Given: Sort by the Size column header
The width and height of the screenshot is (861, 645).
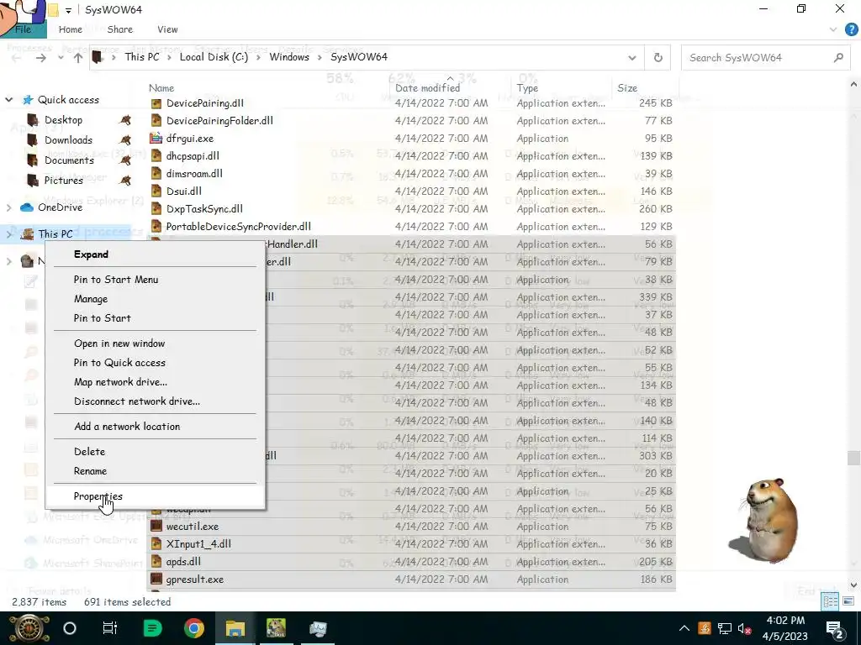Looking at the screenshot, I should click(x=627, y=87).
